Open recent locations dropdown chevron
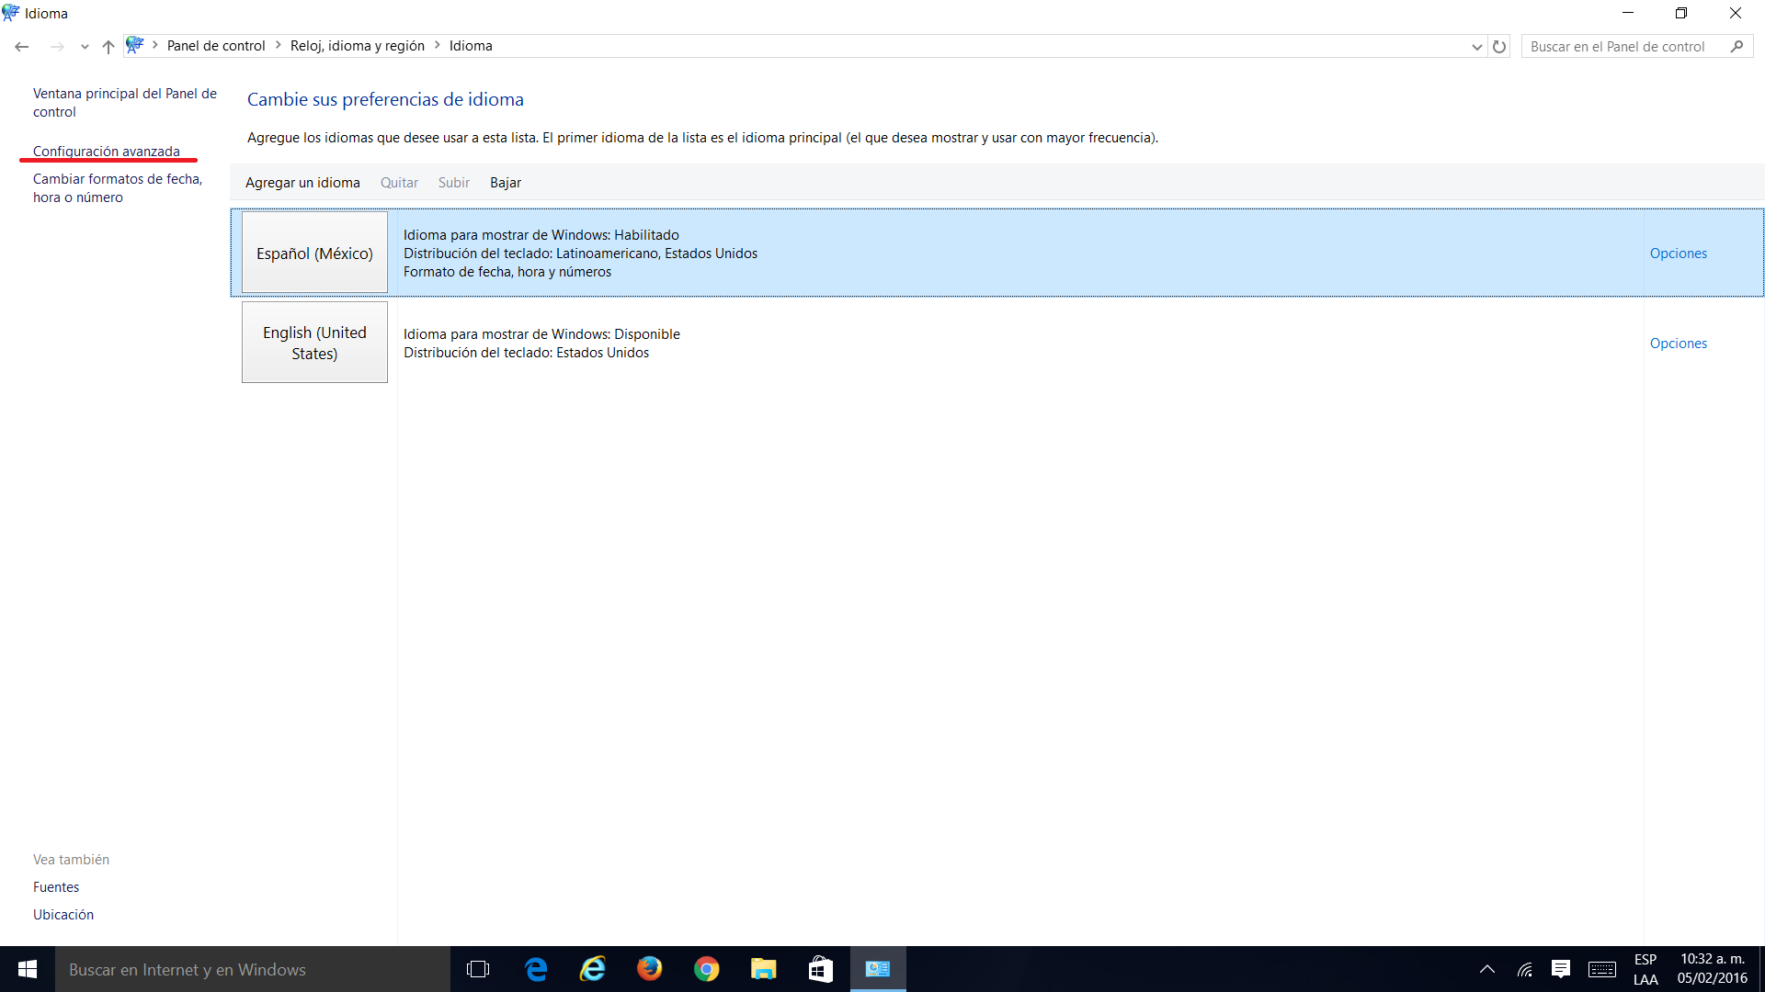Screen dimensions: 1765x992 click(x=85, y=46)
